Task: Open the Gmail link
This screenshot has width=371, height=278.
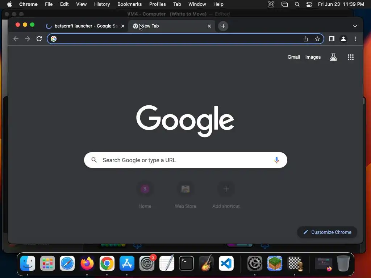Action: (293, 57)
